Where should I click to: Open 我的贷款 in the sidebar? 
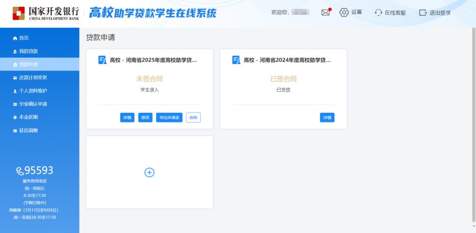pyautogui.click(x=28, y=51)
